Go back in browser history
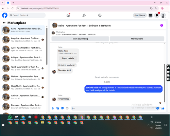Image resolution: width=170 pixels, height=136 pixels. tap(3, 8)
